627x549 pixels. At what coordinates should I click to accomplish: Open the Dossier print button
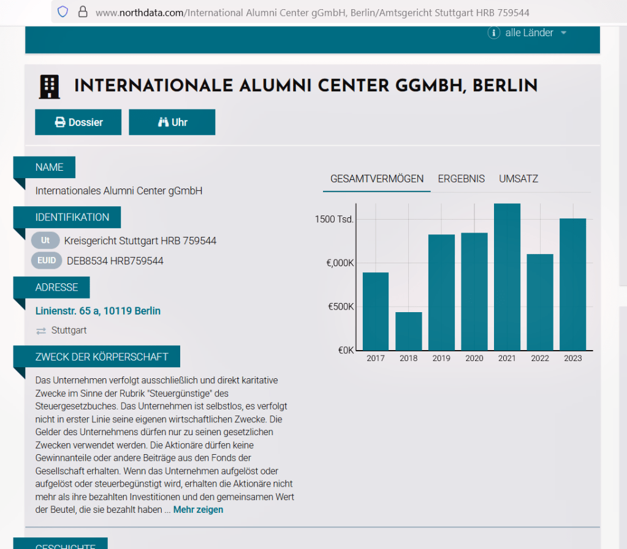coord(78,122)
